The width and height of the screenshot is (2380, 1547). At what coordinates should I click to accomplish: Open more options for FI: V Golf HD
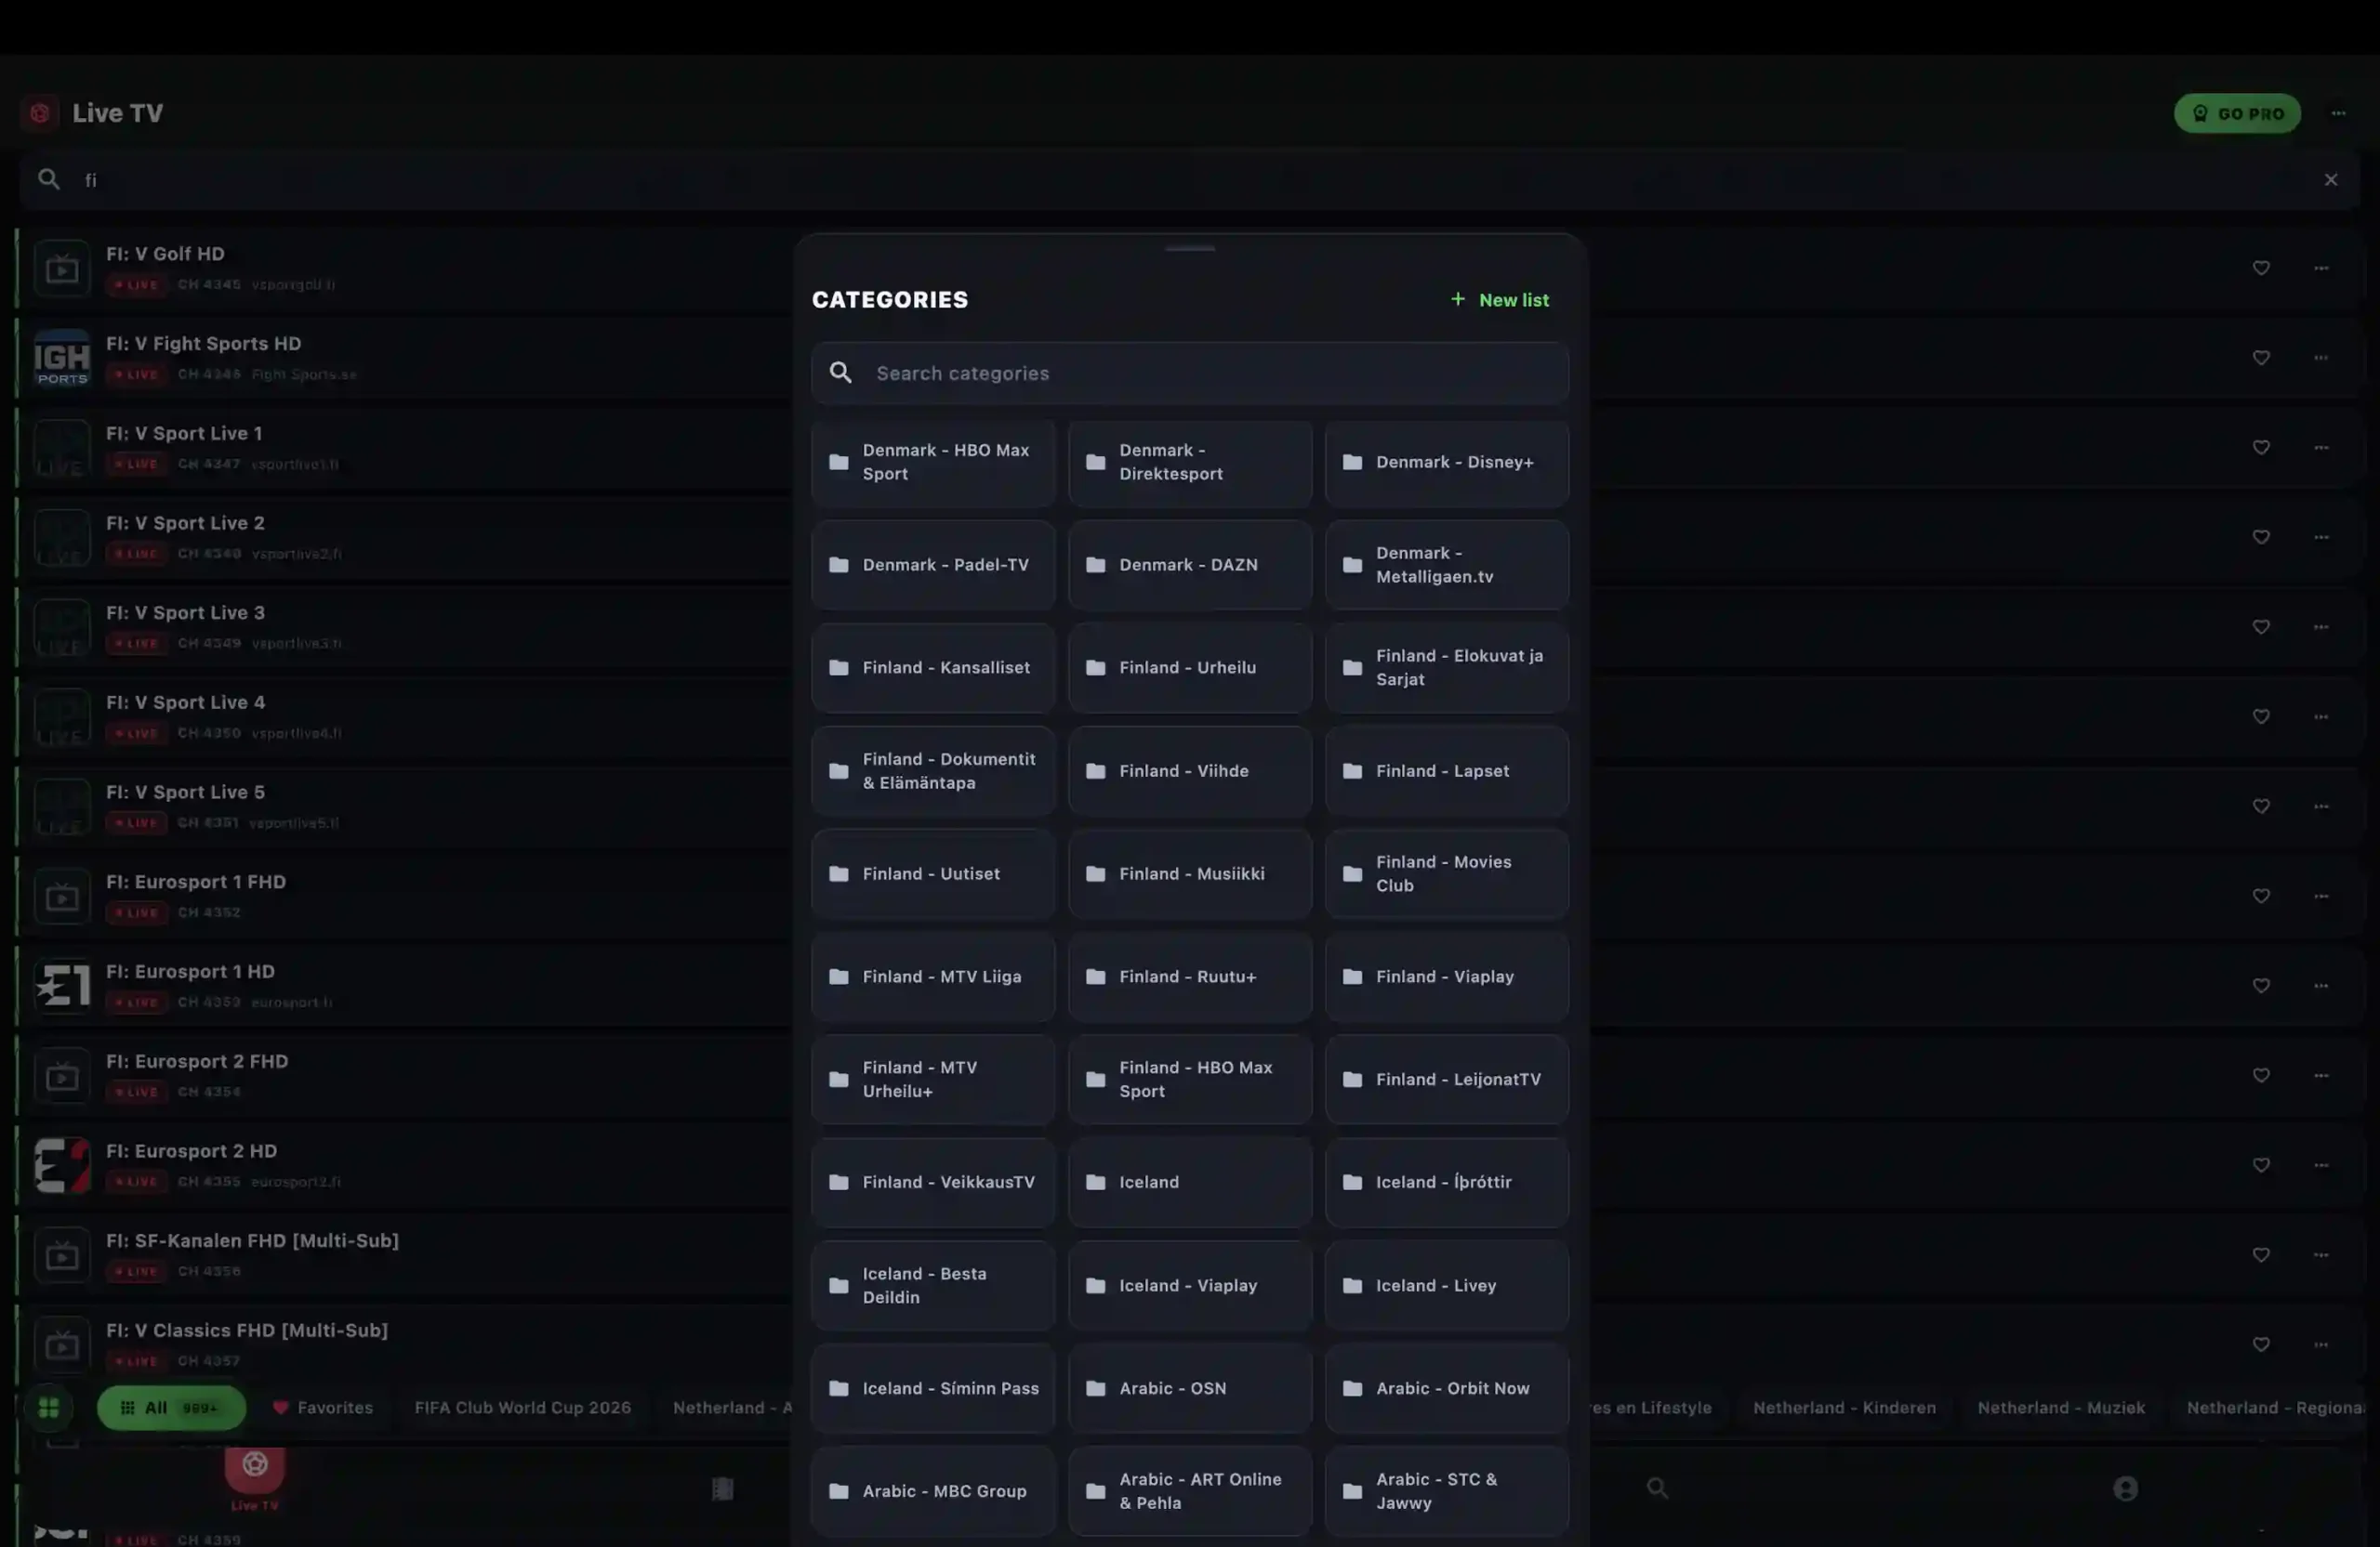[x=2320, y=268]
